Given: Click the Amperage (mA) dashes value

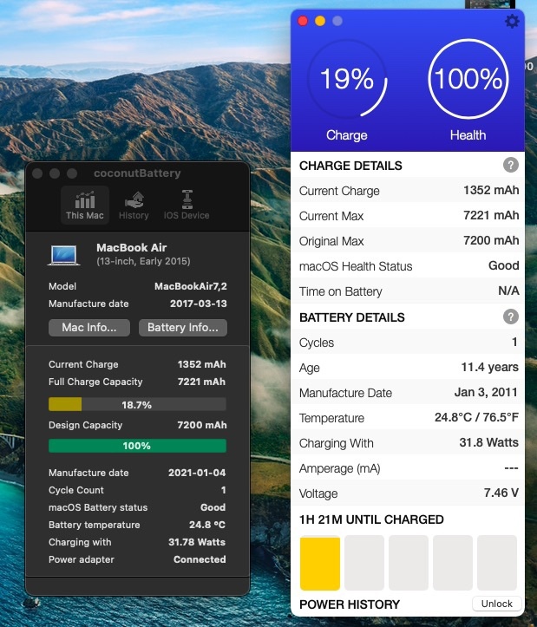Looking at the screenshot, I should pyautogui.click(x=511, y=467).
